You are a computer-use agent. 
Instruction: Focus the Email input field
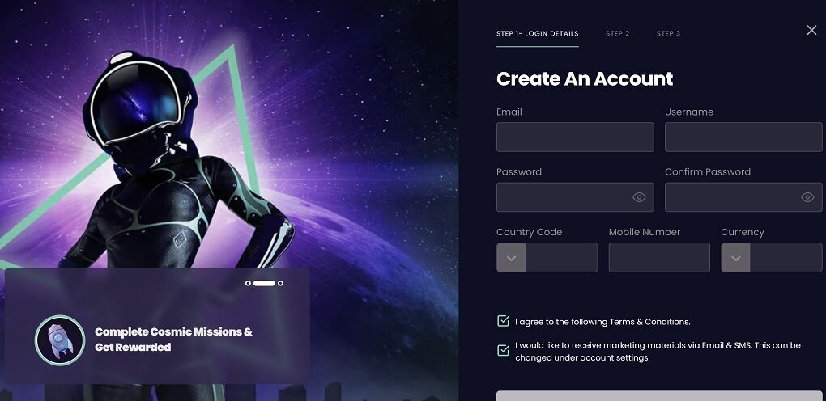575,137
